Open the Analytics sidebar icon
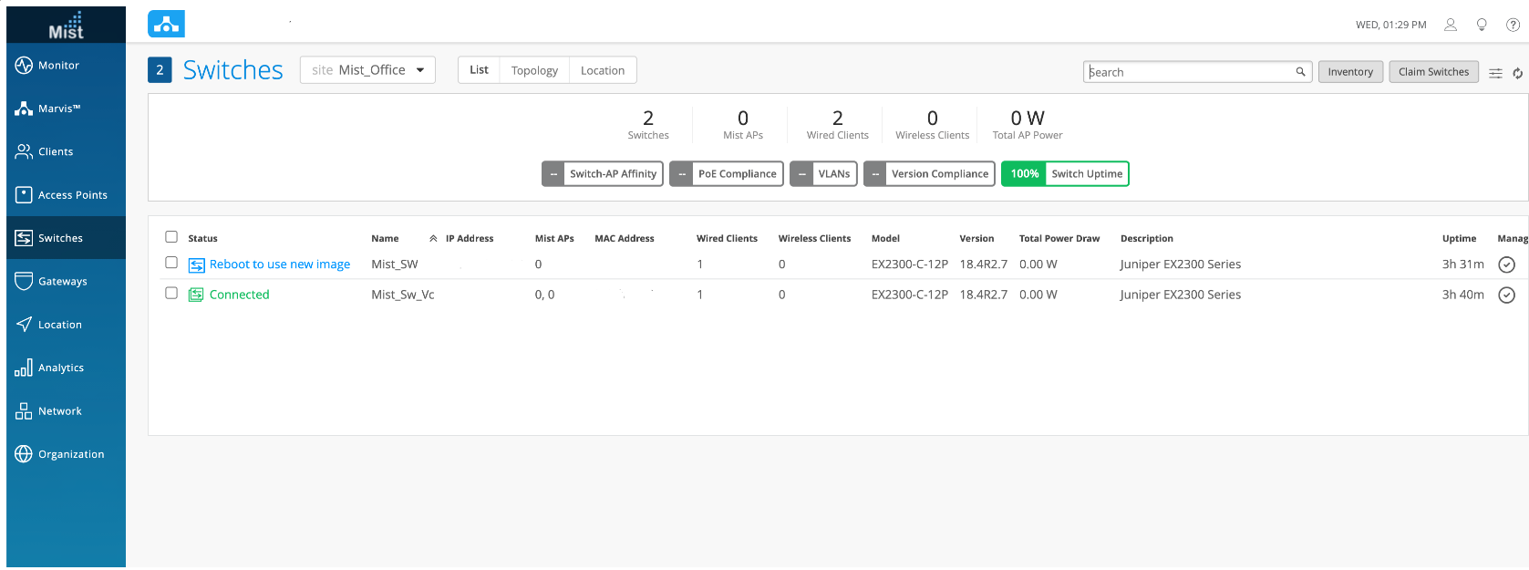Image resolution: width=1529 pixels, height=570 pixels. [24, 368]
